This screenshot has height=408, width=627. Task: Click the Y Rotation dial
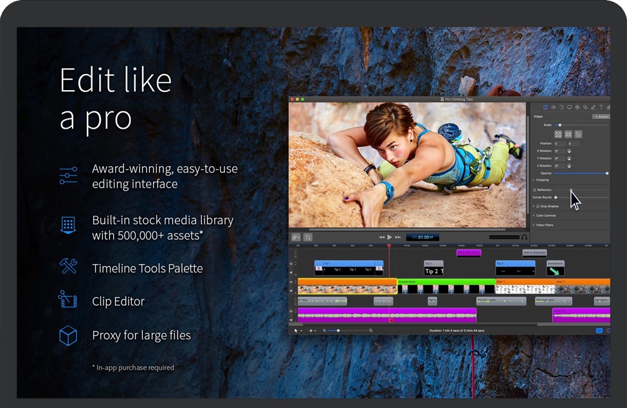(569, 158)
